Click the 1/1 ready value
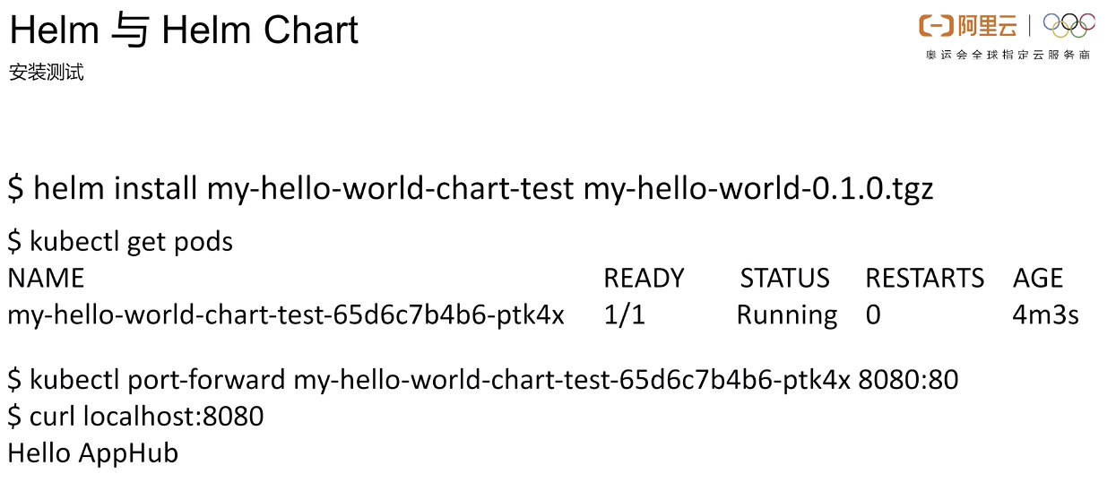 pyautogui.click(x=624, y=315)
